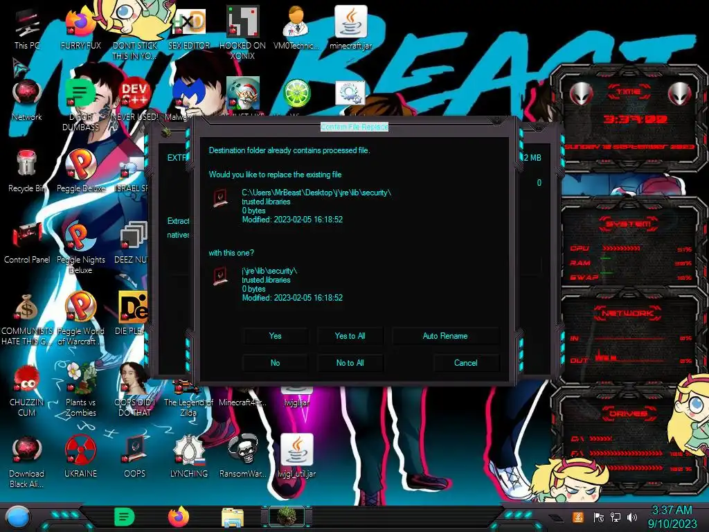Click No in the replace dialog
Image resolution: width=709 pixels, height=532 pixels.
click(x=275, y=363)
